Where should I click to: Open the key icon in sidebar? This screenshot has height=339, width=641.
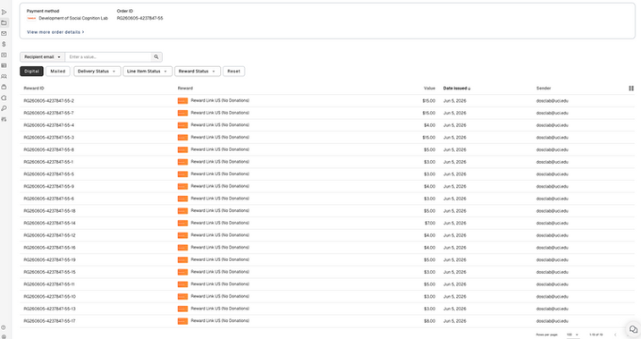pos(4,108)
